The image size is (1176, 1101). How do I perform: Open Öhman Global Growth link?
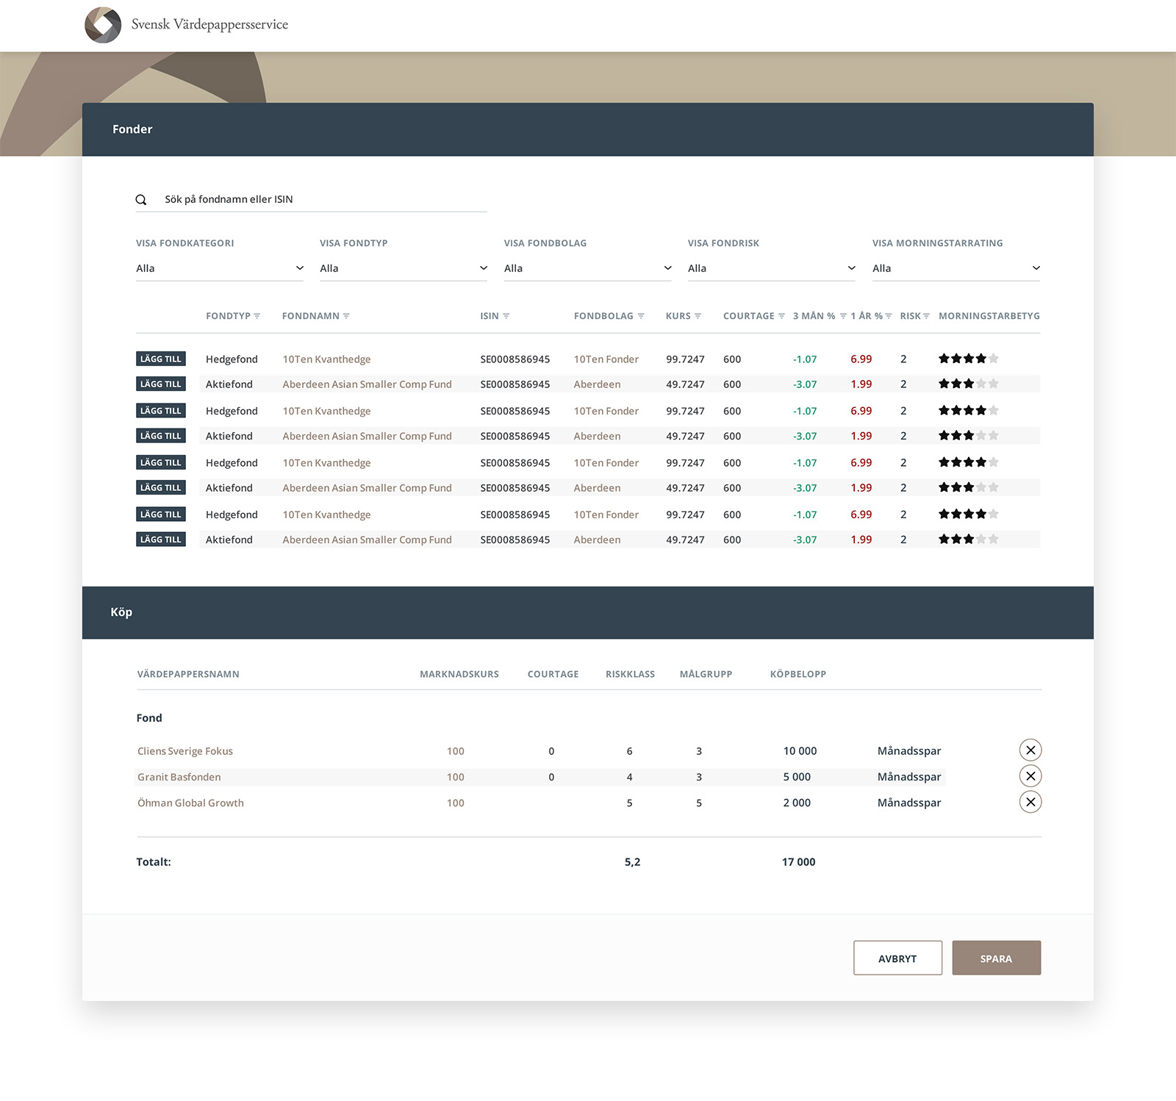click(190, 803)
